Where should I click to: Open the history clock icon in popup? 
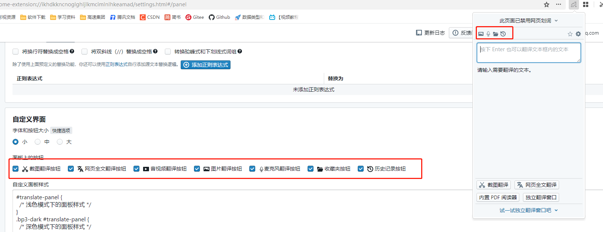tap(503, 34)
